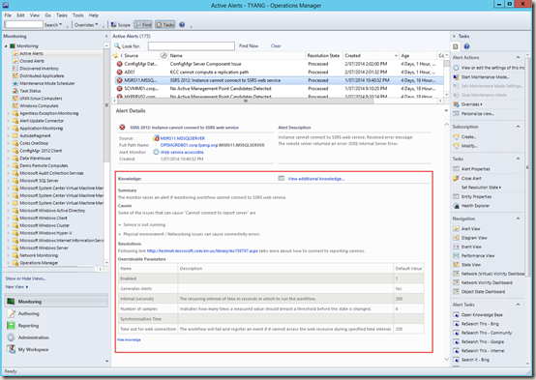
Task: Collapse the Monitoring root tree node
Action: coord(6,45)
